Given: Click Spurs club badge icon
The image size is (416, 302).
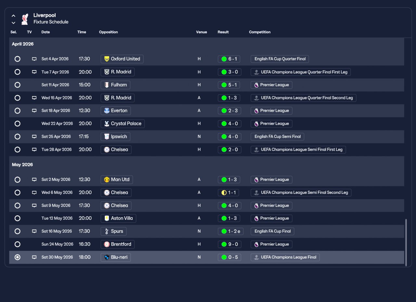Looking at the screenshot, I should point(107,231).
